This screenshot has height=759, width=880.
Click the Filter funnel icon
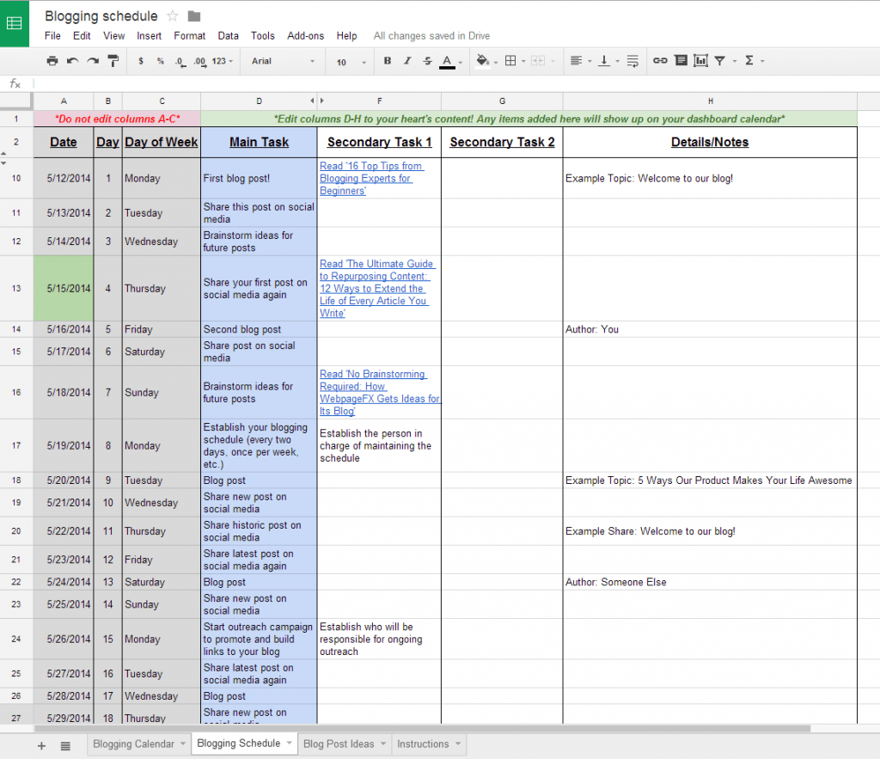pyautogui.click(x=720, y=61)
